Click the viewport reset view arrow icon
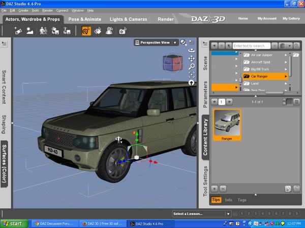This screenshot has height=228, width=305. [x=192, y=83]
